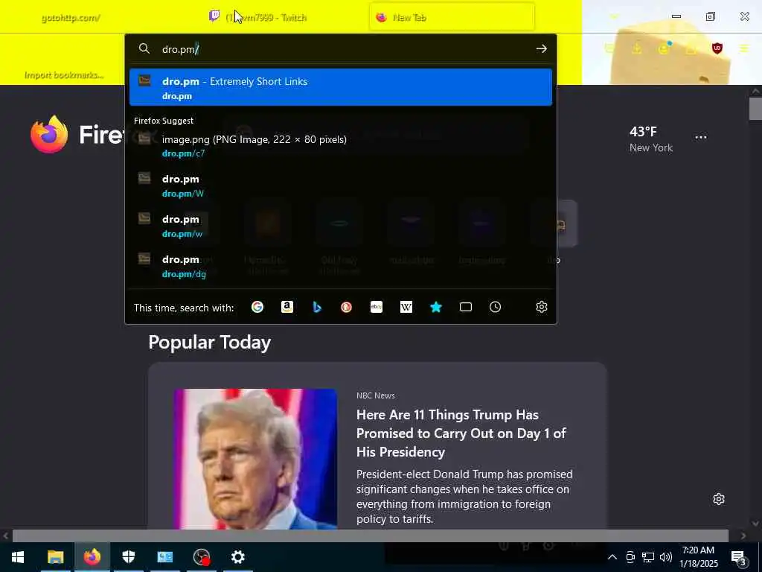Click in the address bar input

340,49
